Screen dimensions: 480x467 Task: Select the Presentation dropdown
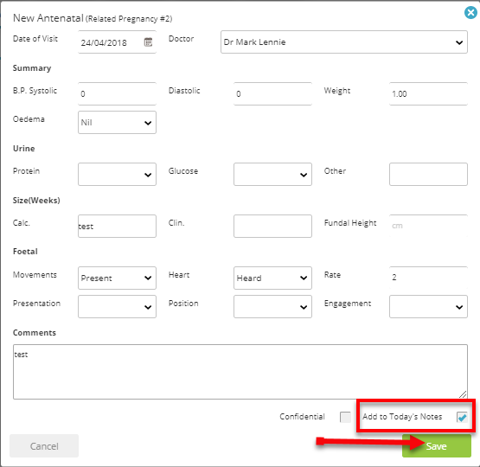(x=117, y=306)
